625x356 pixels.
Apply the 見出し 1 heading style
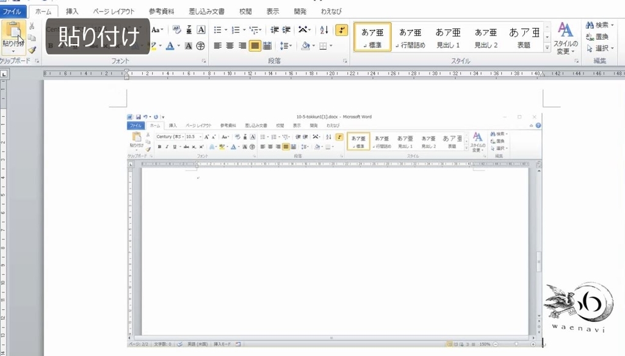point(449,37)
